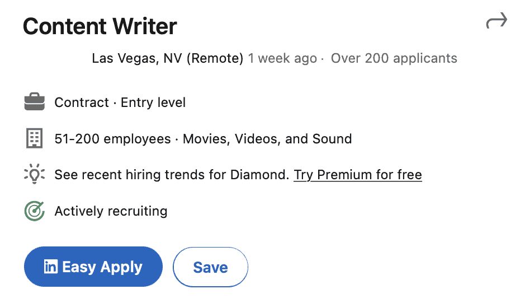Apply using the Easy Apply button
Image resolution: width=525 pixels, height=303 pixels.
pos(93,267)
